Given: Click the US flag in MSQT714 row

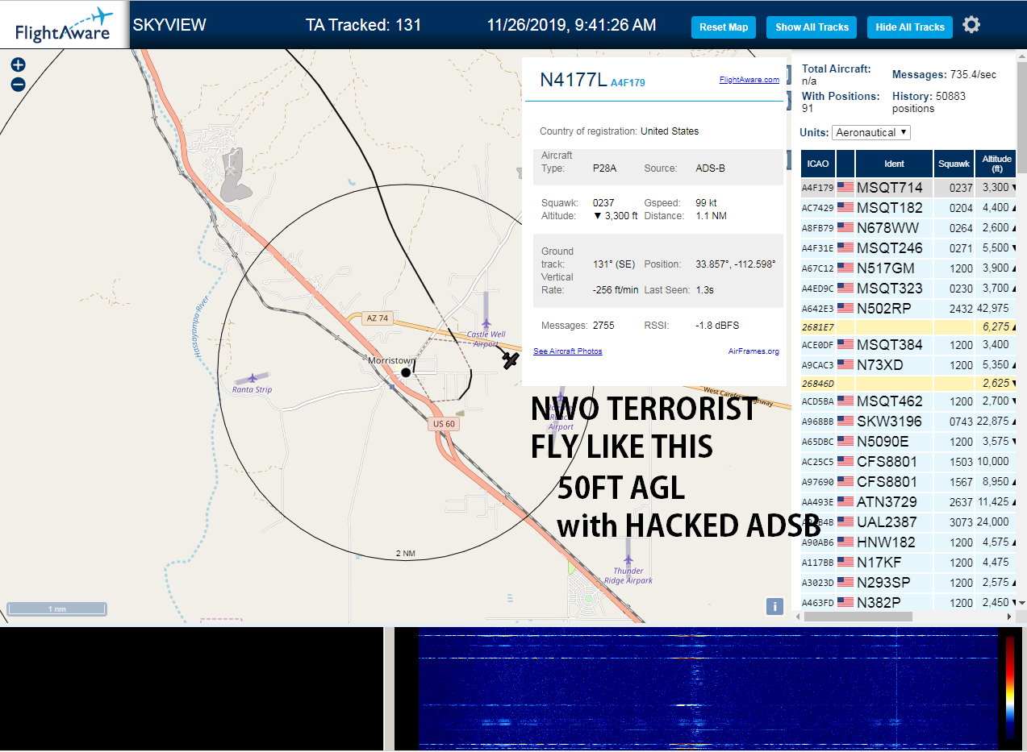Looking at the screenshot, I should tap(845, 188).
